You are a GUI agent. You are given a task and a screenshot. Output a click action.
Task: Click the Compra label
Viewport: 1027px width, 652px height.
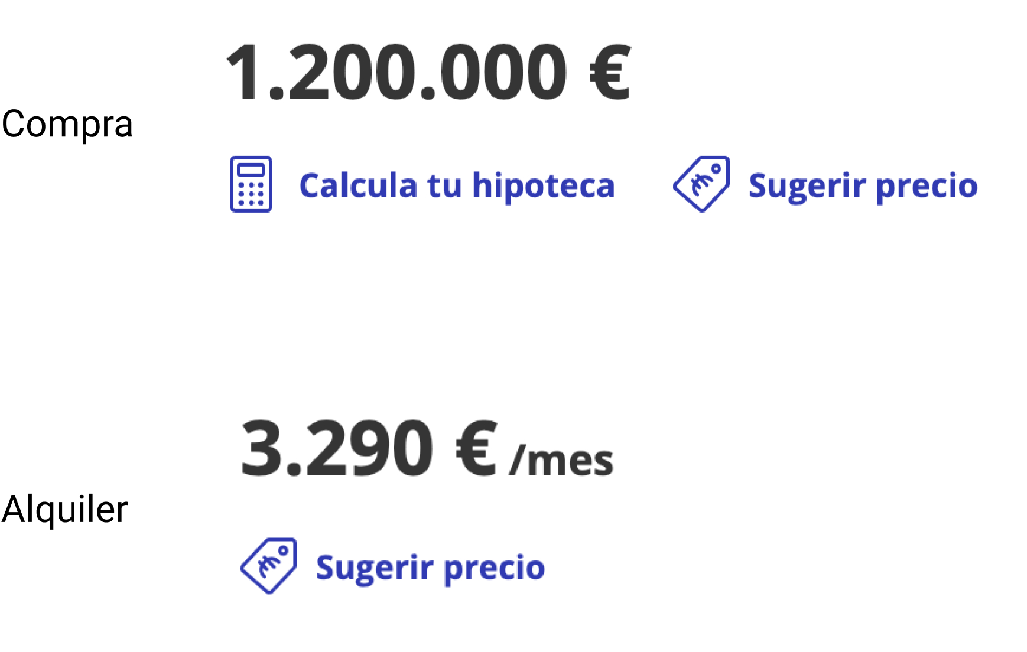pyautogui.click(x=67, y=124)
